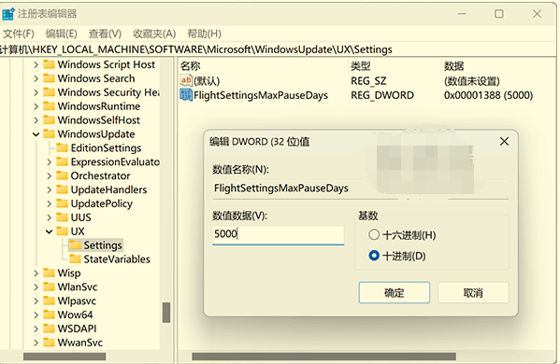Click the 数据 column header
This screenshot has height=364, width=560.
[454, 66]
